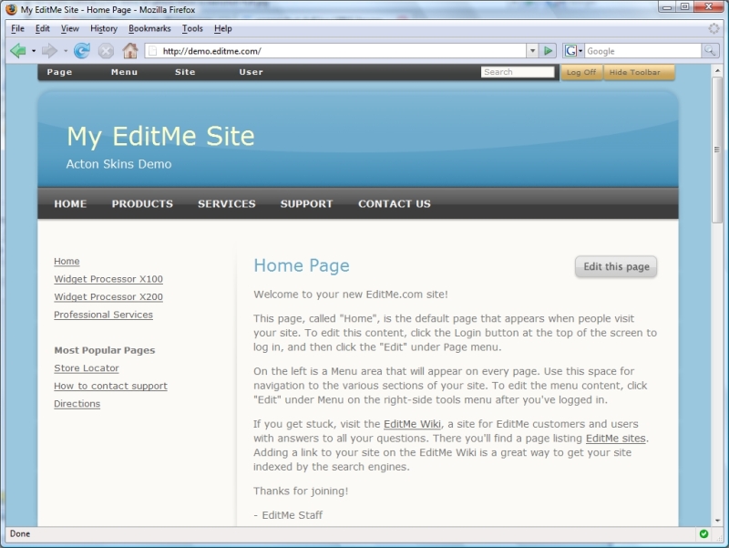Open the Back button history dropdown
This screenshot has height=548, width=729.
tap(34, 51)
